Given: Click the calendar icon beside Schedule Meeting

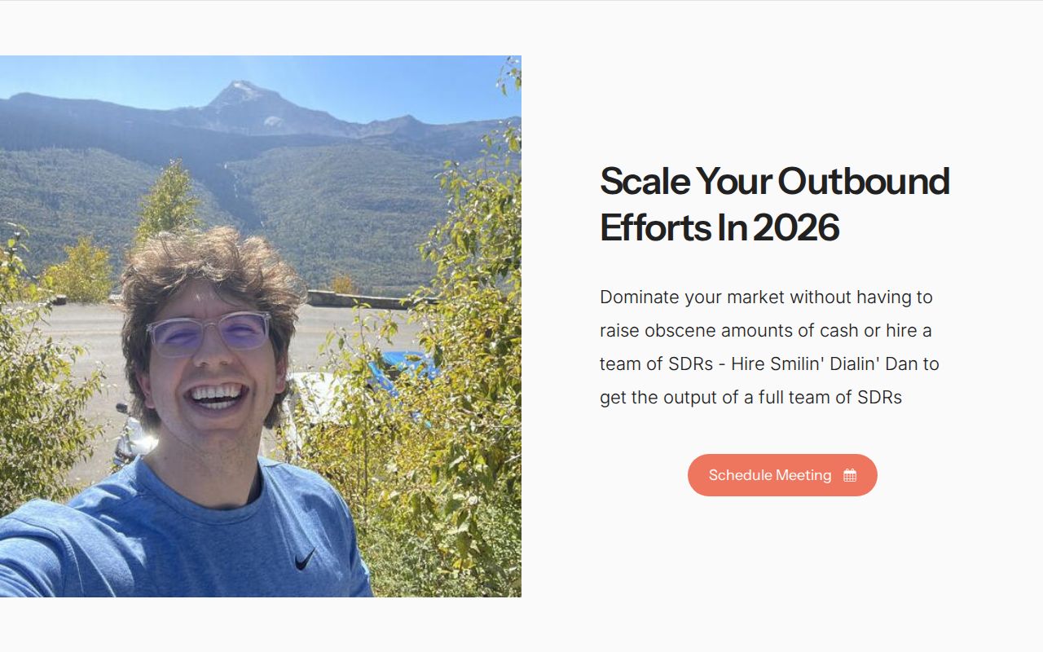Looking at the screenshot, I should 850,475.
